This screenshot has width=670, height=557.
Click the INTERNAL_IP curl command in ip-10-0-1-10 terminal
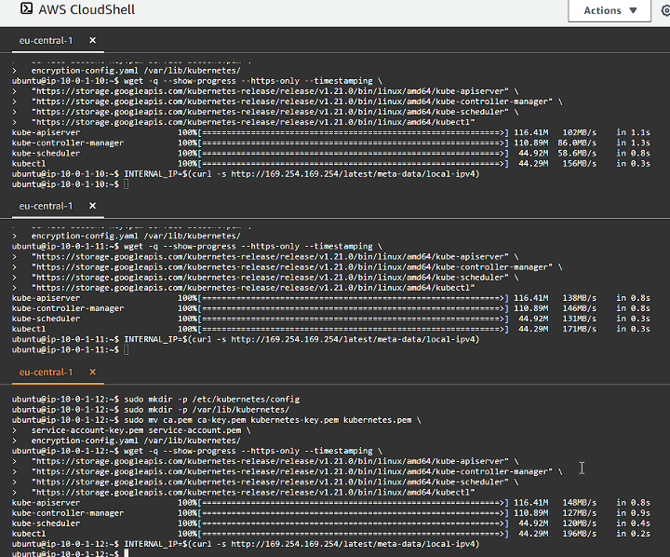tap(301, 174)
